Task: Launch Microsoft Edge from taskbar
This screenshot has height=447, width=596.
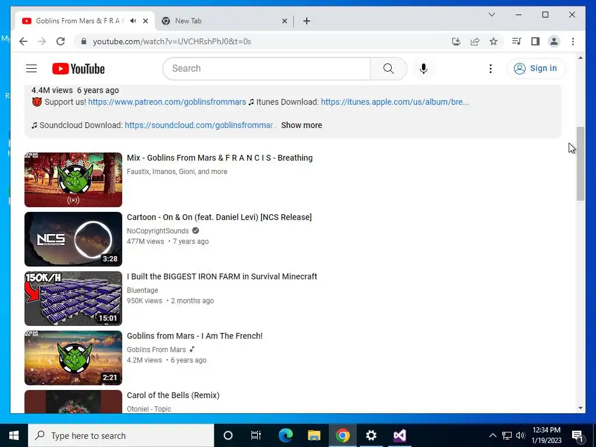Action: coord(286,435)
